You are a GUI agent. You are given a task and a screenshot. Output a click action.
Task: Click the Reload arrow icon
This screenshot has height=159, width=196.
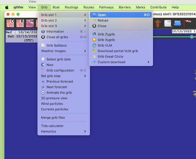(94, 20)
